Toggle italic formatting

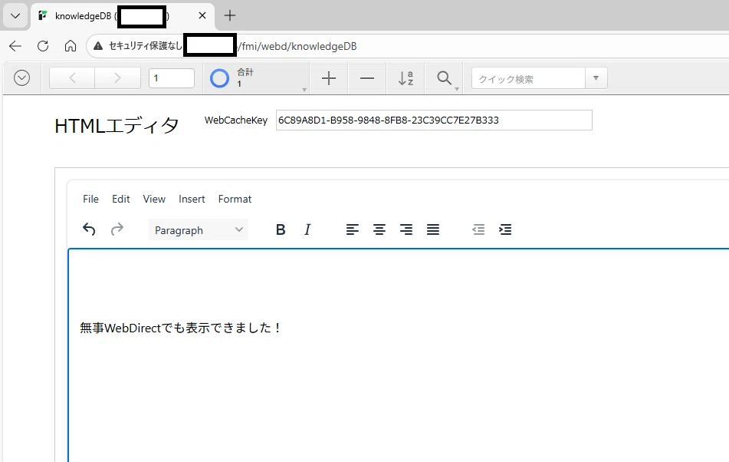[x=307, y=229]
